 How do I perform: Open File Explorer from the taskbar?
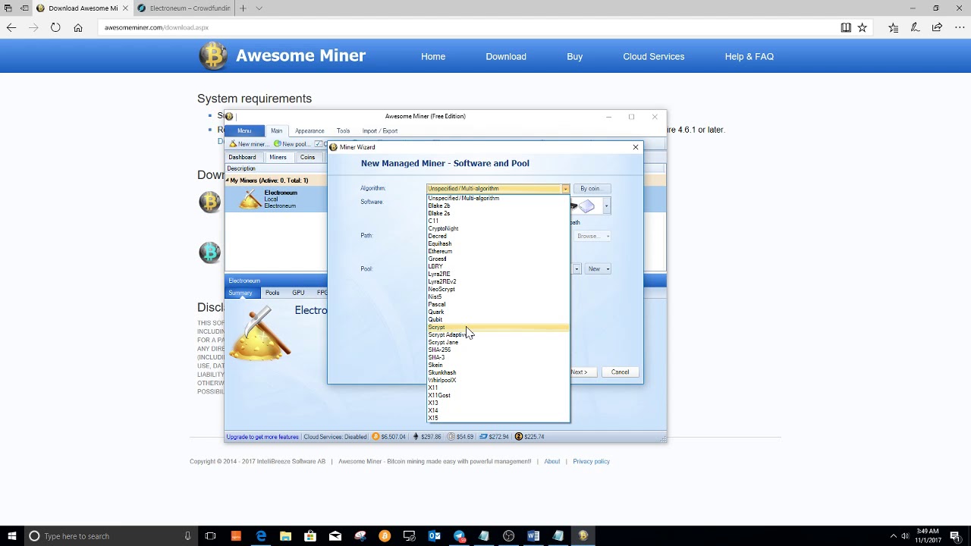coord(285,536)
